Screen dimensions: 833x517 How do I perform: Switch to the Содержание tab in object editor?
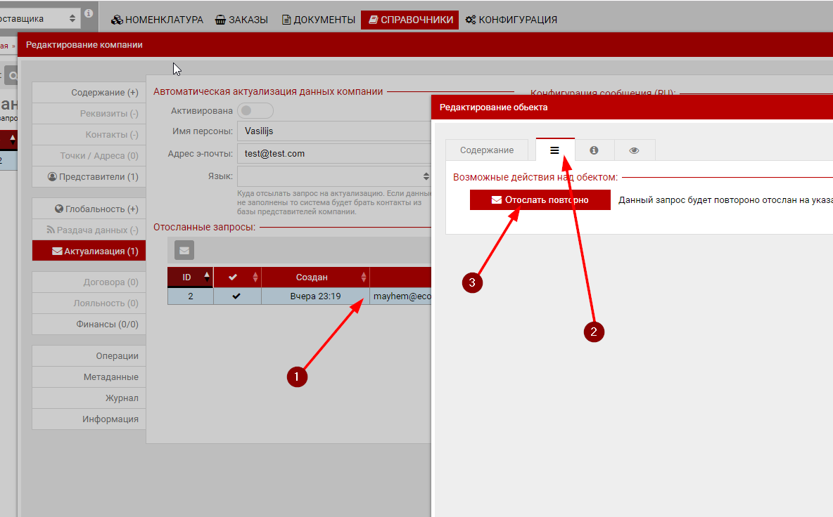coord(486,150)
